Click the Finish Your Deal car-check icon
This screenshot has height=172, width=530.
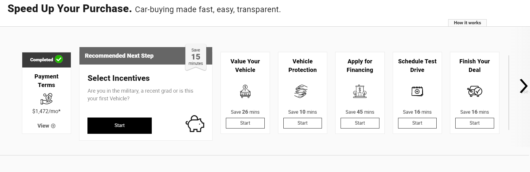[475, 91]
